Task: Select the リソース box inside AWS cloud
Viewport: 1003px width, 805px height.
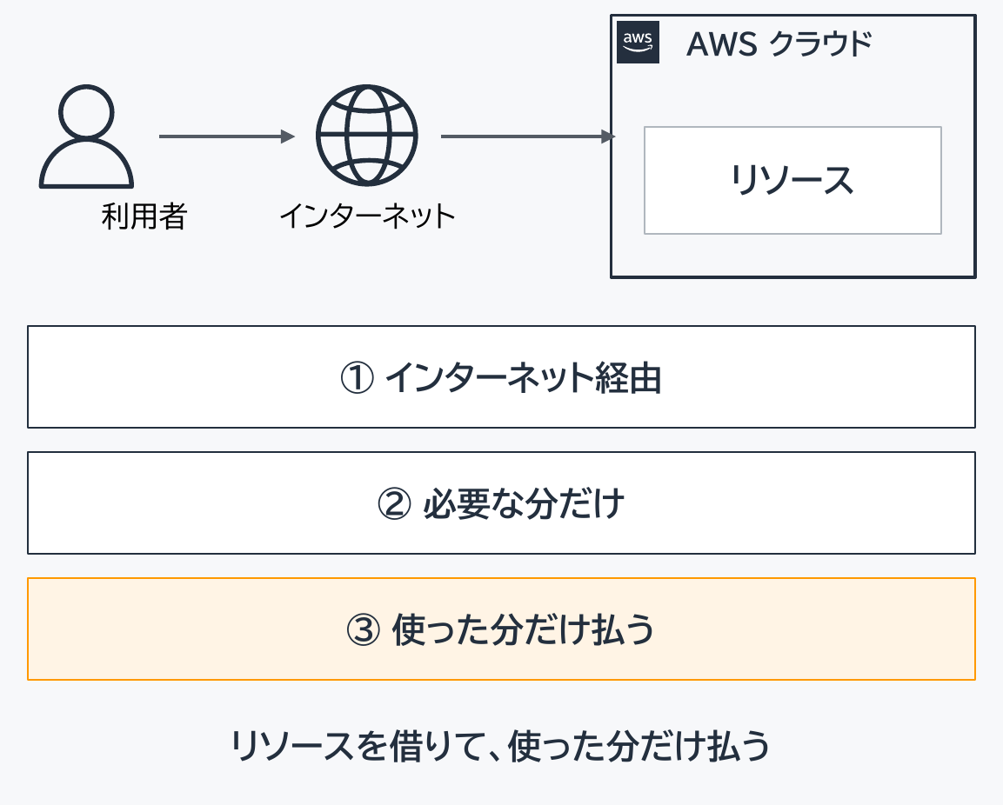Action: (x=792, y=180)
